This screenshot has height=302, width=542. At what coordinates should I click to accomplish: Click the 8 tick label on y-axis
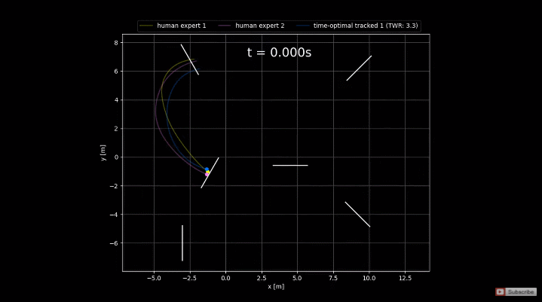(x=116, y=43)
